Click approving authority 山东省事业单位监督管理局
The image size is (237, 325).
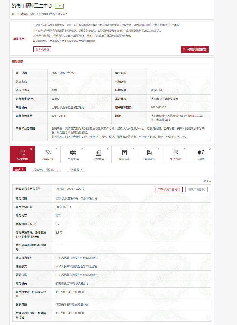pos(68,107)
